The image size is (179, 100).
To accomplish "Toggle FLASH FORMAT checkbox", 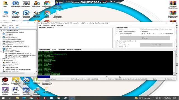I will tap(160, 34).
